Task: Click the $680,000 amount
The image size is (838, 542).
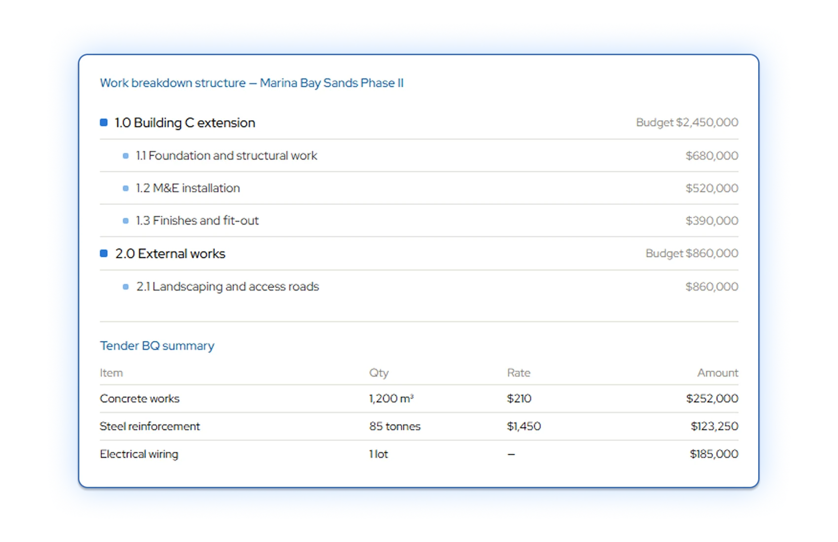Action: [x=712, y=156]
